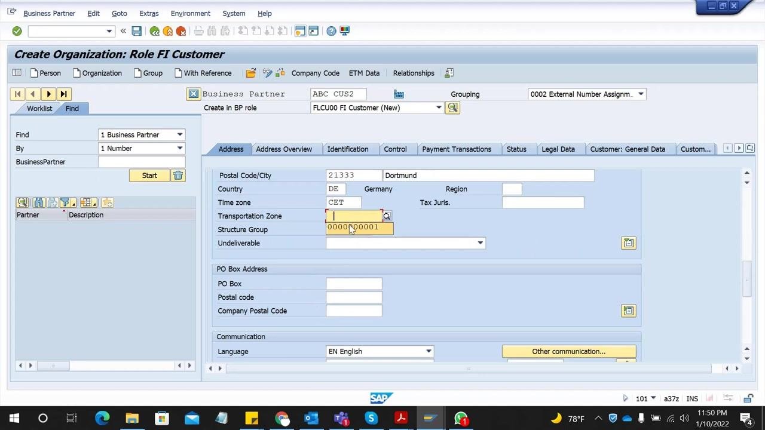Click the icon right of Relationships
The width and height of the screenshot is (765, 430).
click(x=449, y=73)
